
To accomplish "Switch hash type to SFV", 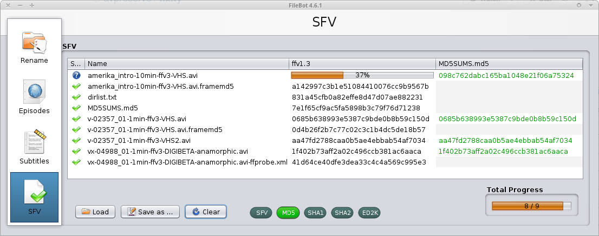I will click(x=262, y=213).
